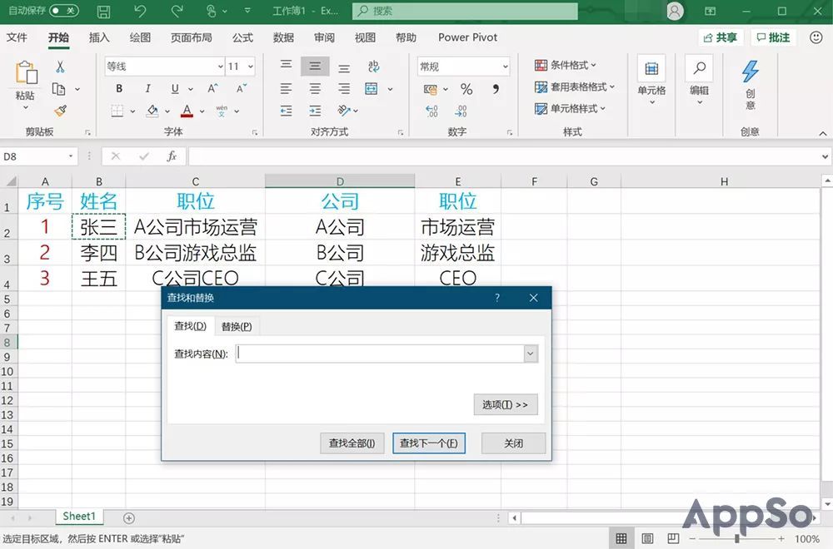Click the 选项(T) >> button
The width and height of the screenshot is (833, 549).
(x=506, y=405)
